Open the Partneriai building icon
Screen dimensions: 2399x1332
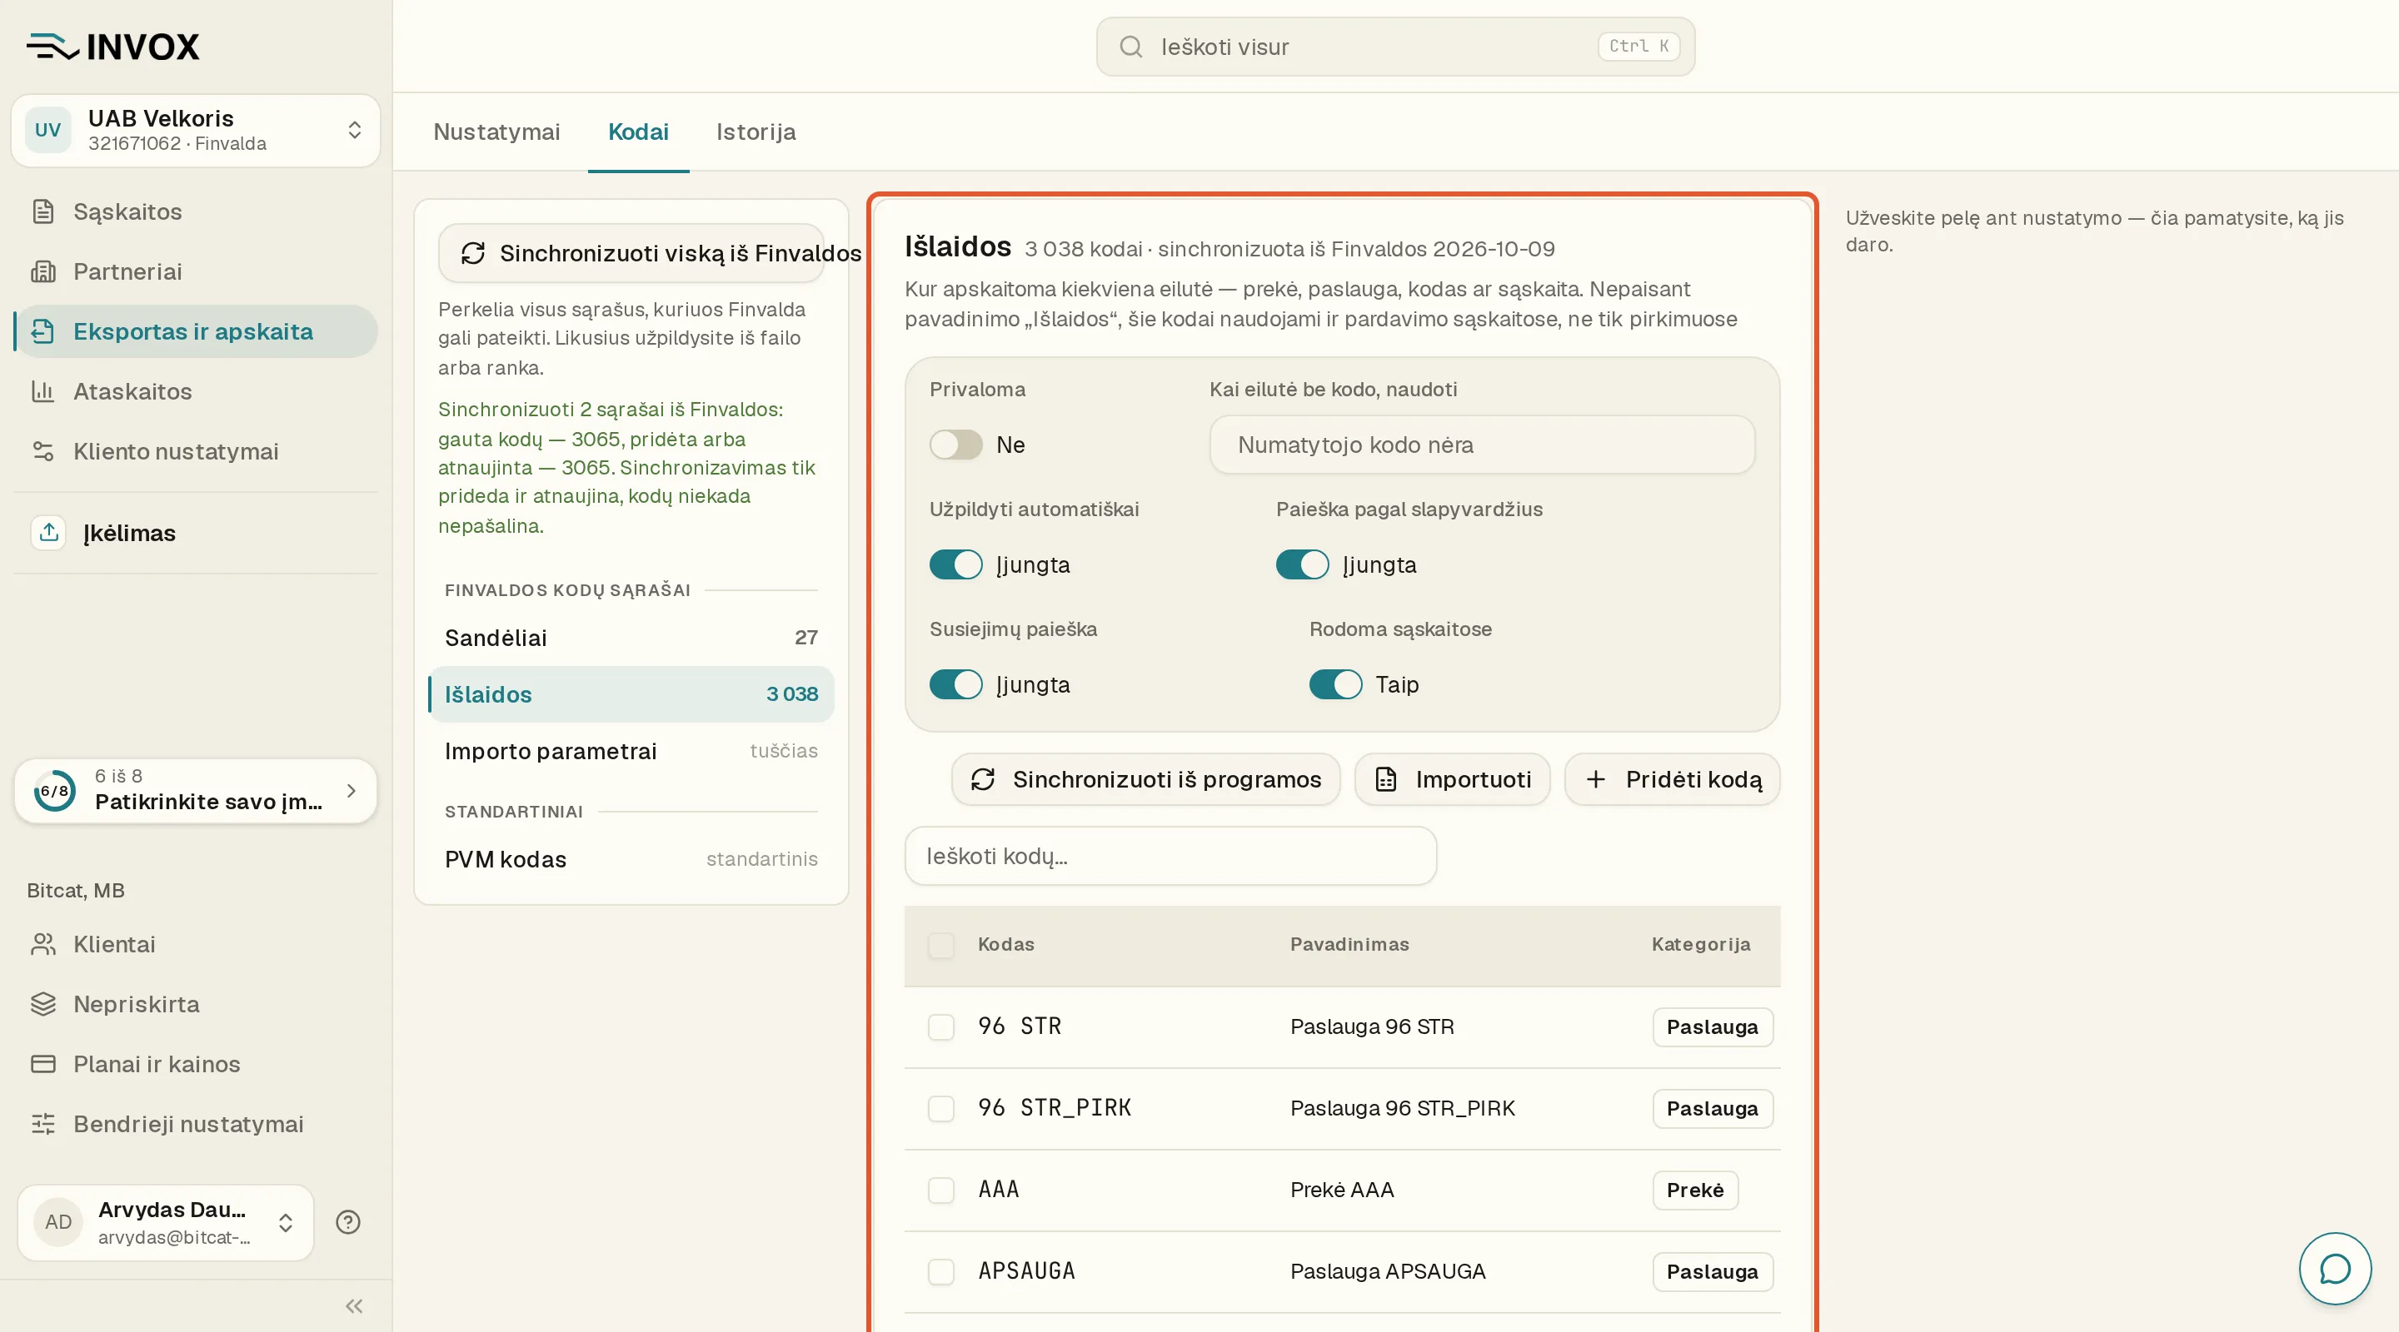tap(42, 271)
